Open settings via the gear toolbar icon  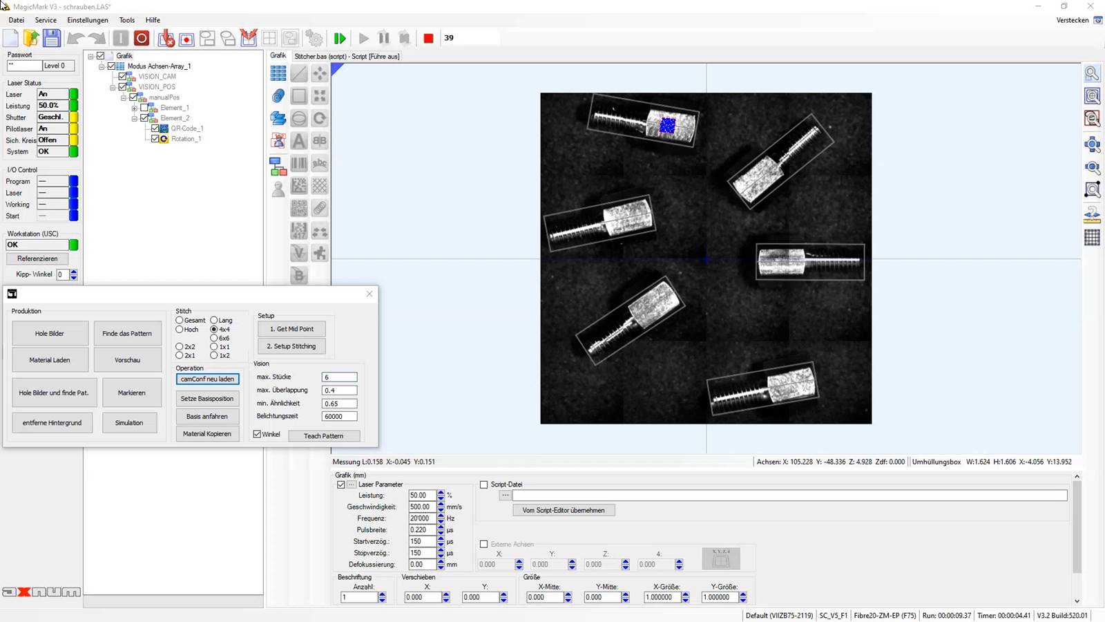pyautogui.click(x=314, y=39)
